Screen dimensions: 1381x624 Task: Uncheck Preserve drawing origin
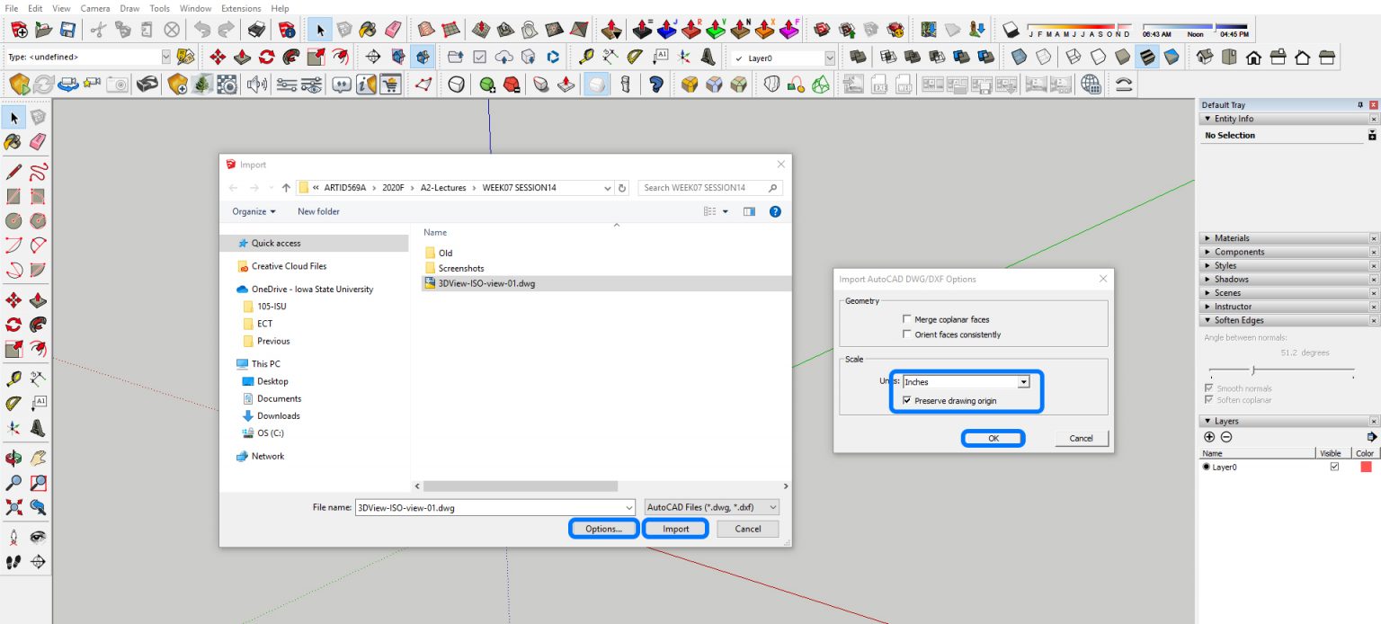908,400
